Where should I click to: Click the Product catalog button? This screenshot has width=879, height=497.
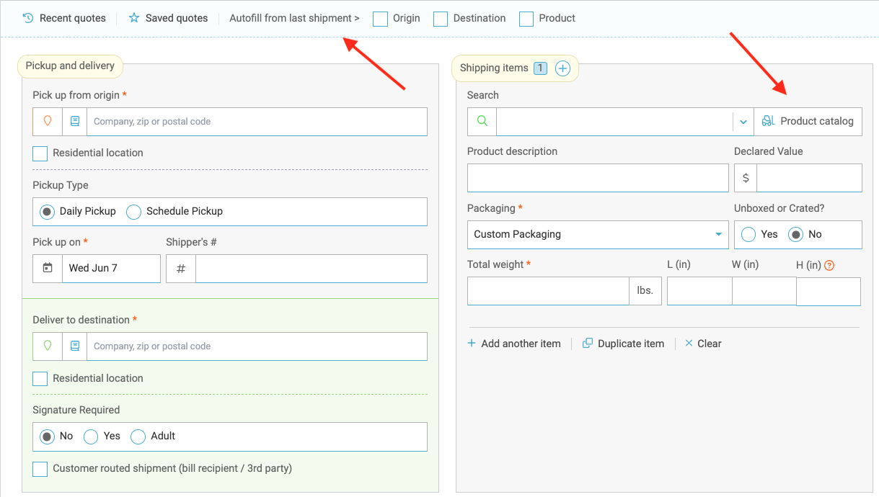(x=808, y=122)
